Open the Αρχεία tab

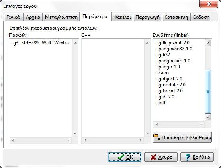pos(33,17)
